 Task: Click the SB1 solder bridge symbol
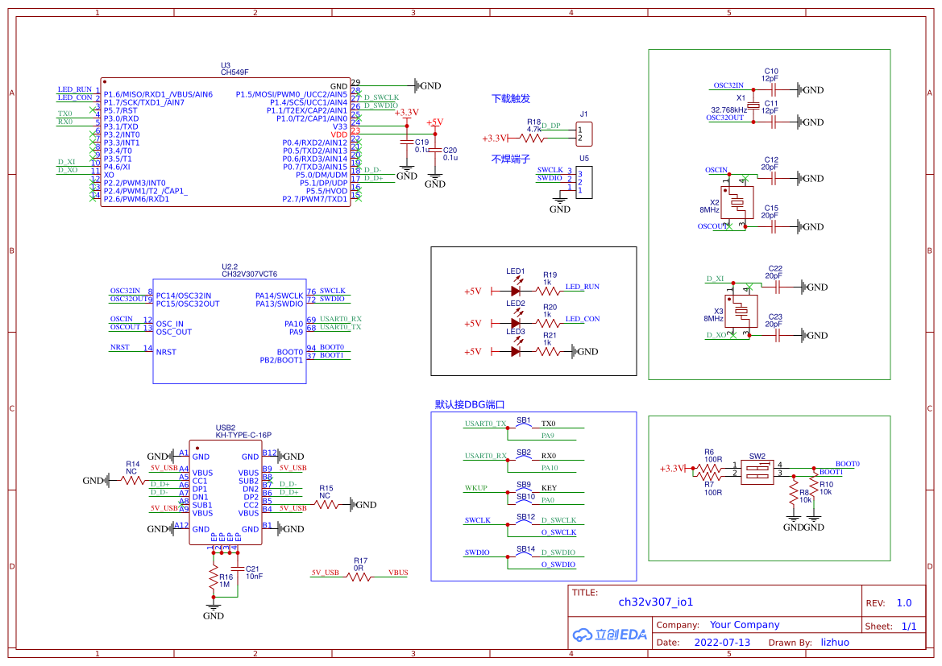coord(524,424)
